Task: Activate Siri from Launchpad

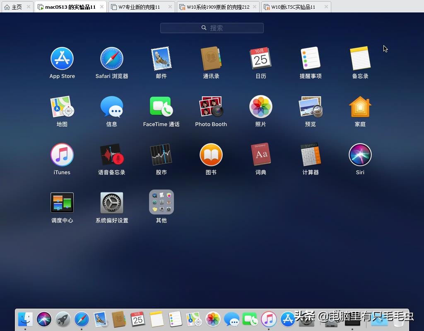Action: pyautogui.click(x=360, y=154)
